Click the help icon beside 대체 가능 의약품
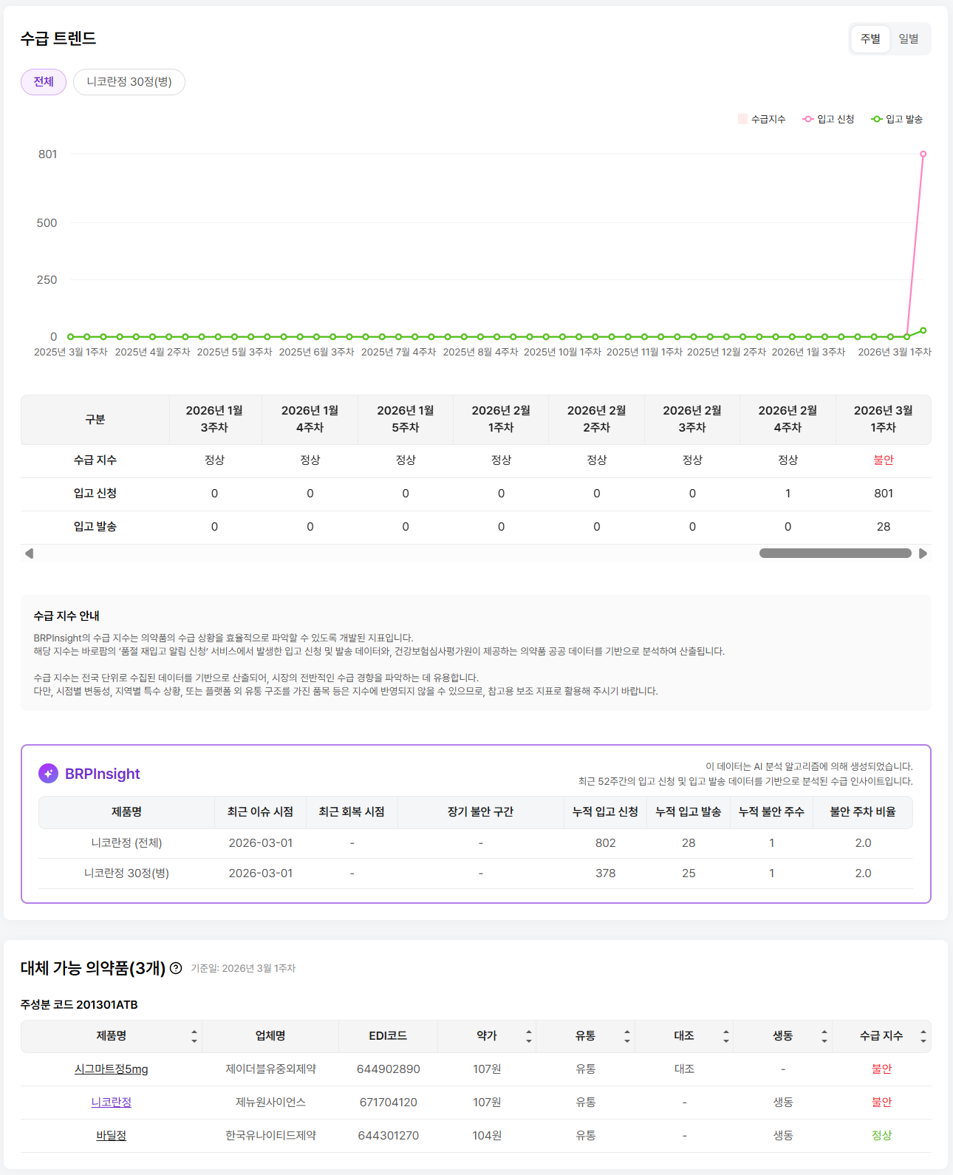This screenshot has width=953, height=1175. coord(176,968)
